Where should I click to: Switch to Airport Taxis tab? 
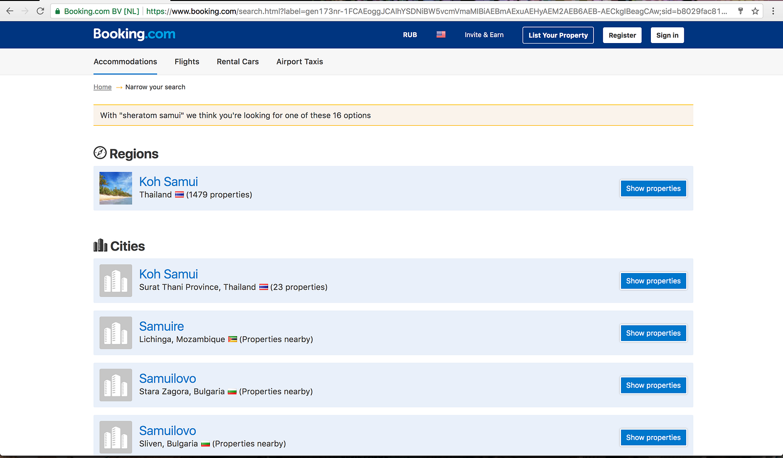[x=299, y=62]
